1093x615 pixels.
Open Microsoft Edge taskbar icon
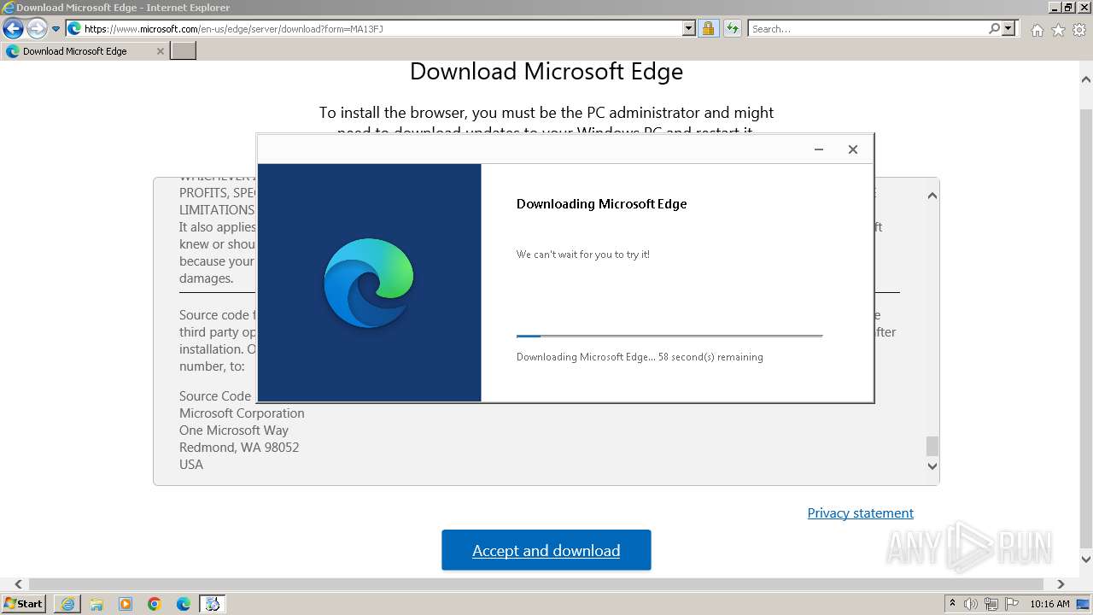pos(184,604)
